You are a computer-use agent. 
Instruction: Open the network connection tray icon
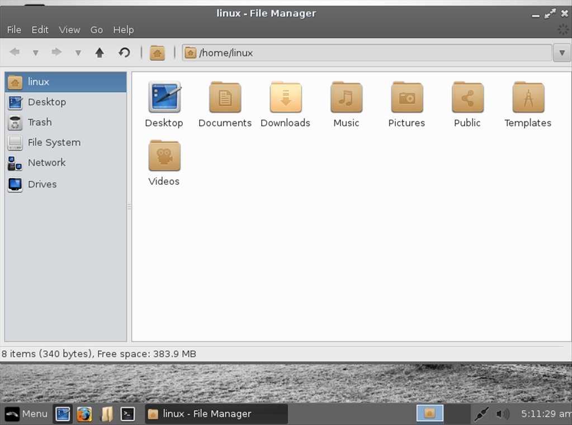[481, 414]
